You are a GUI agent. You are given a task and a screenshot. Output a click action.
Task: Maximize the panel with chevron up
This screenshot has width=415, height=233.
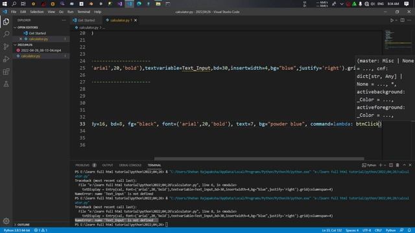(x=404, y=165)
